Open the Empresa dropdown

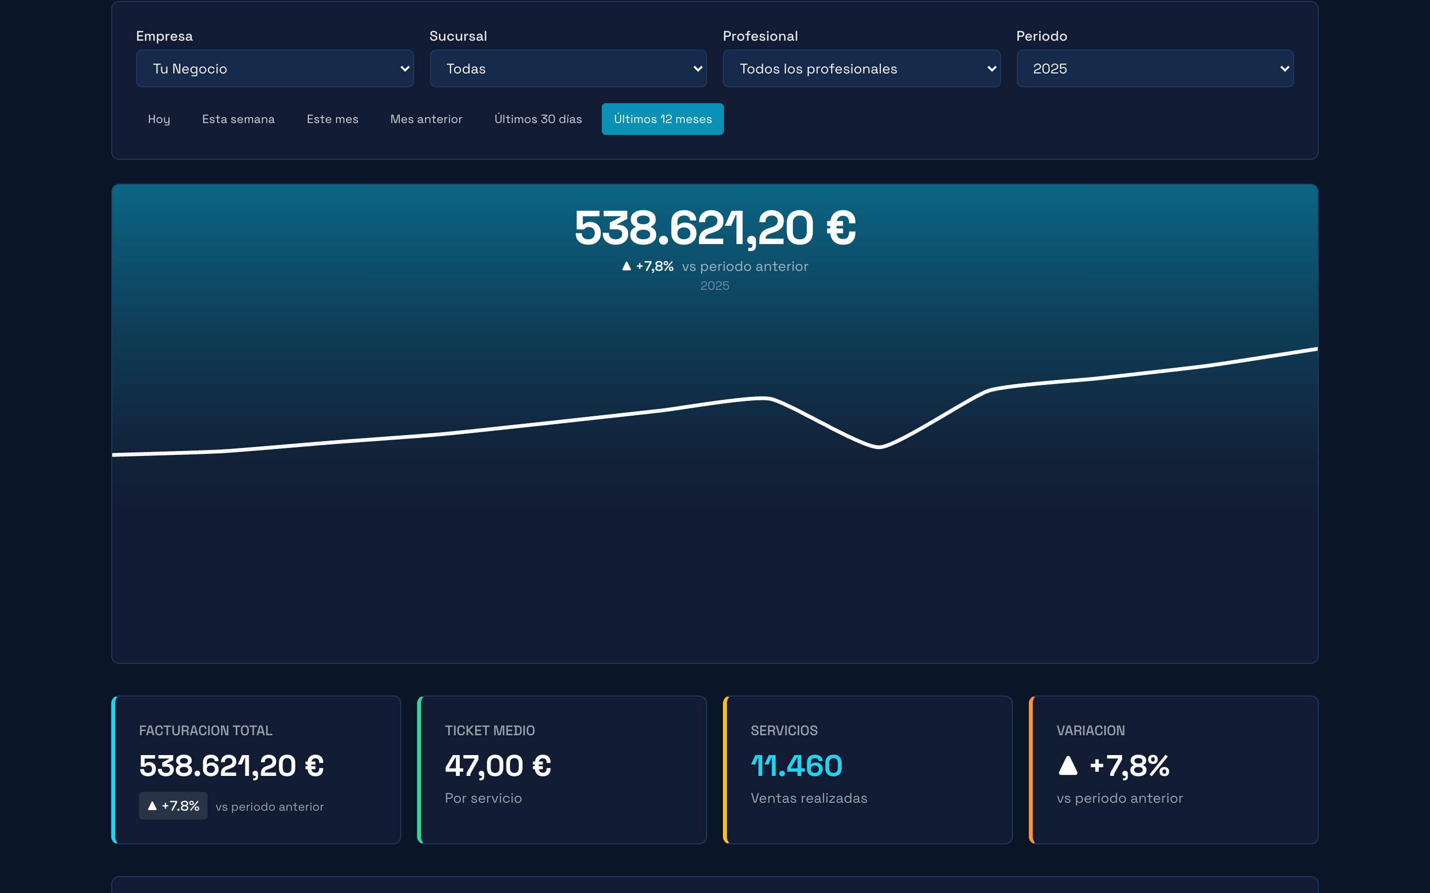pyautogui.click(x=274, y=68)
